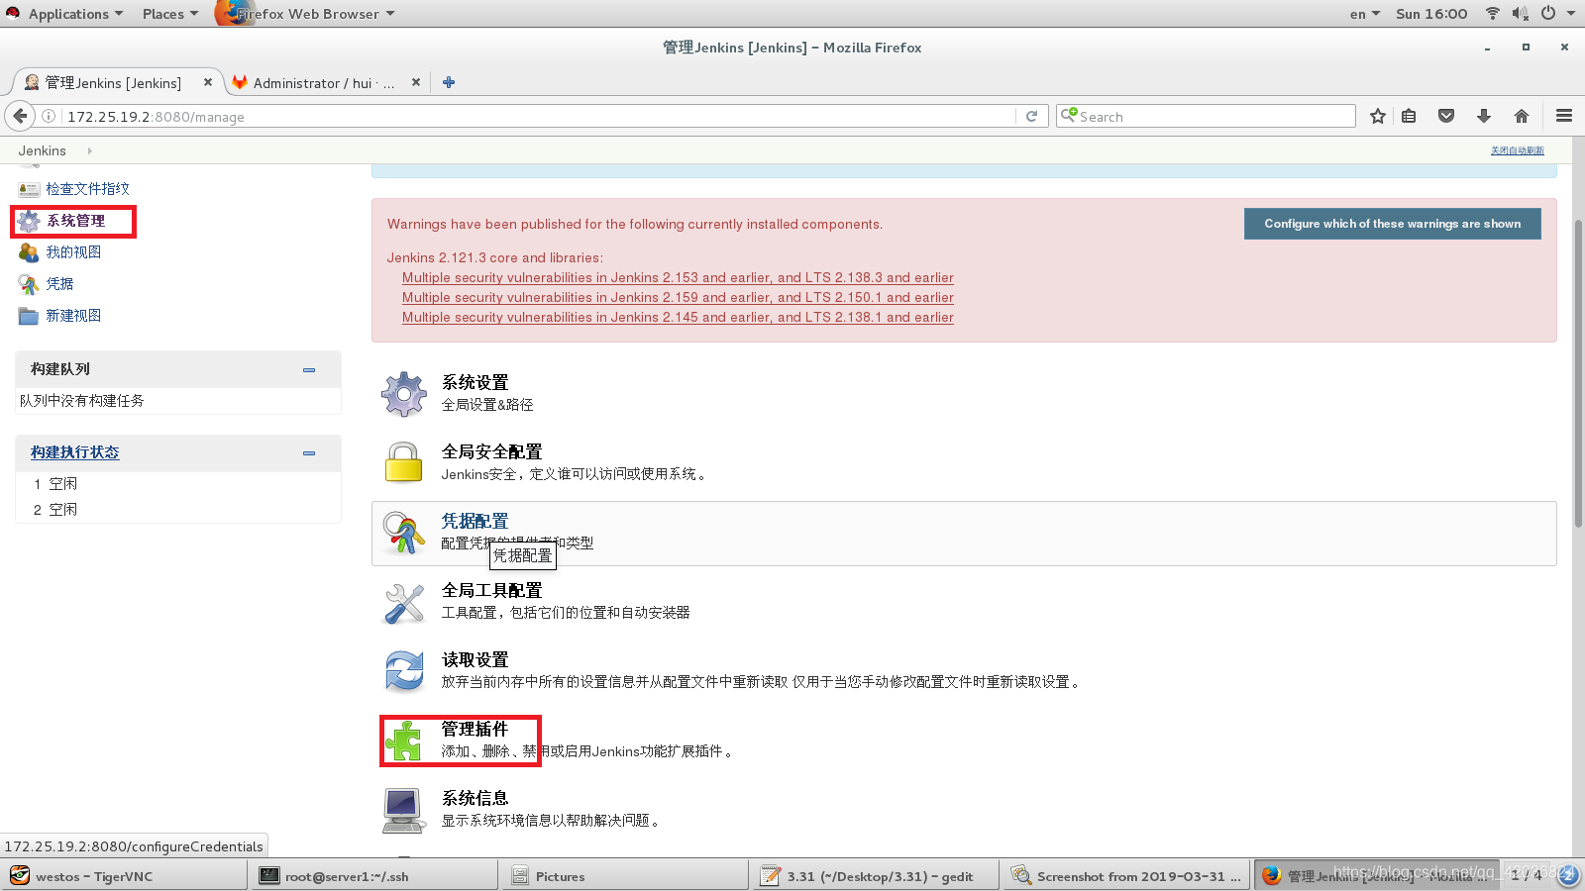Image resolution: width=1585 pixels, height=891 pixels.
Task: Click the site information icon in URL bar
Action: click(49, 116)
